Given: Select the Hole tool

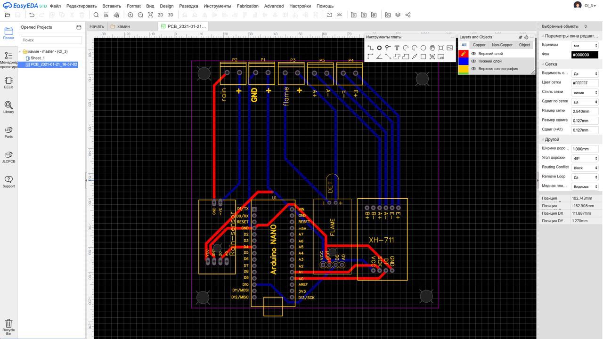Looking at the screenshot, I should point(441,48).
